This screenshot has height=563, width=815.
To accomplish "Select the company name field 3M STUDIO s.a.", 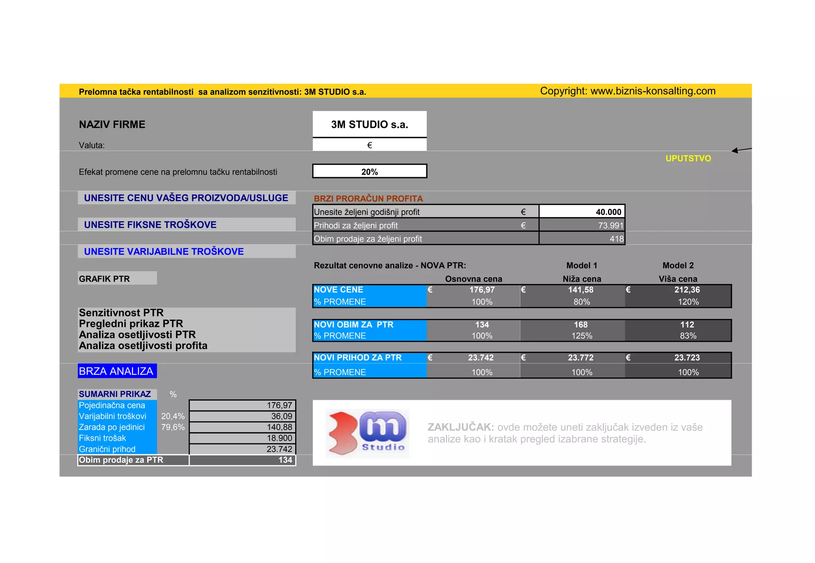I will click(370, 125).
